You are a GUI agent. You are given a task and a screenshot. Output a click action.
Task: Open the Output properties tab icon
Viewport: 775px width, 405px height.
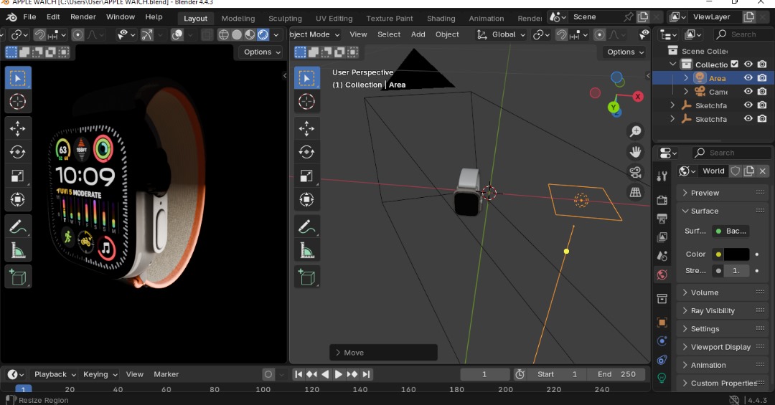click(662, 219)
